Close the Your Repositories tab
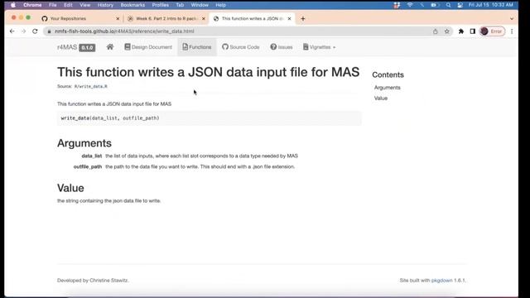This screenshot has height=298, width=530. [118, 18]
